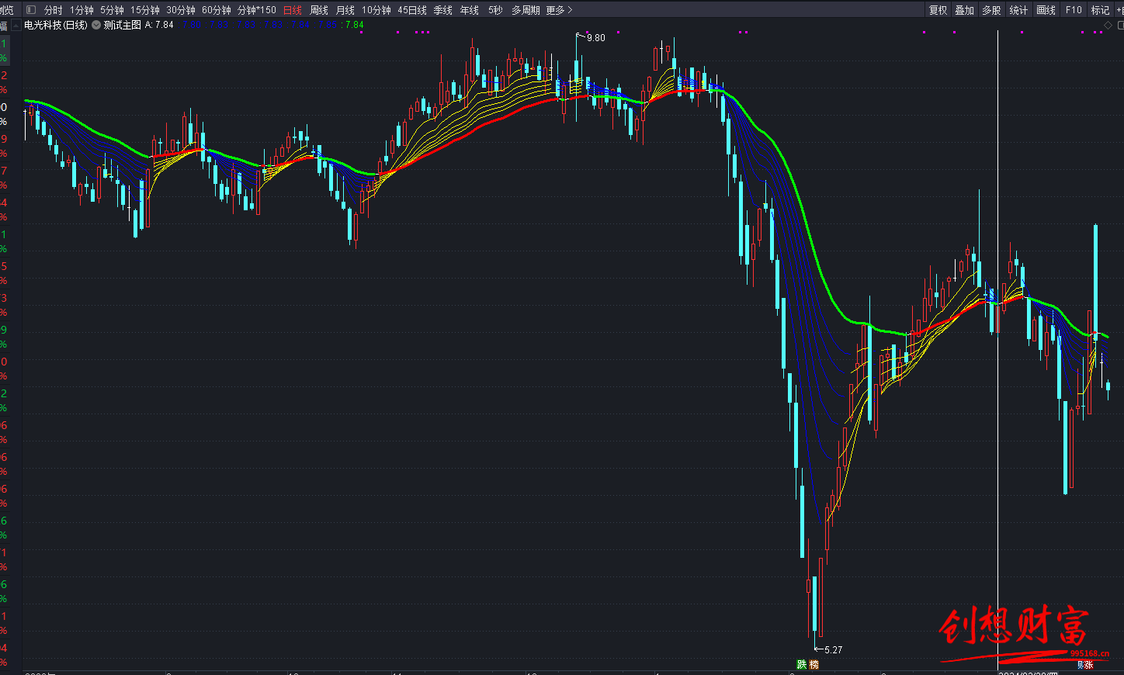This screenshot has height=675, width=1124.
Task: Select 30分钟 period
Action: point(181,10)
